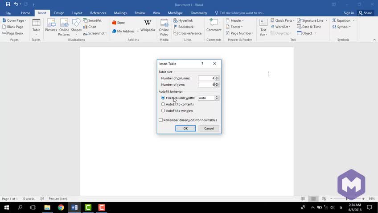Switch to the Layout tab
The width and height of the screenshot is (378, 213).
point(77,13)
